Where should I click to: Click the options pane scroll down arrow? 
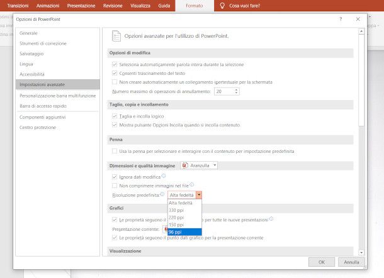tap(361, 252)
